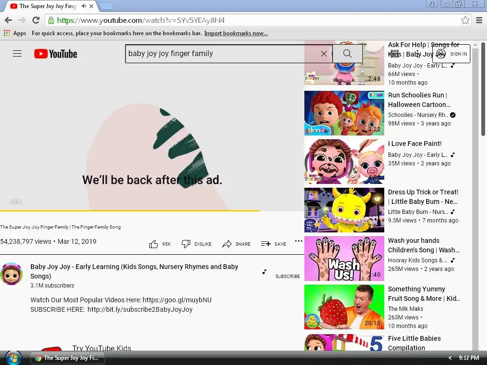Open Baby Joy Joy channel name link
Image resolution: width=487 pixels, height=365 pixels.
coord(134,271)
